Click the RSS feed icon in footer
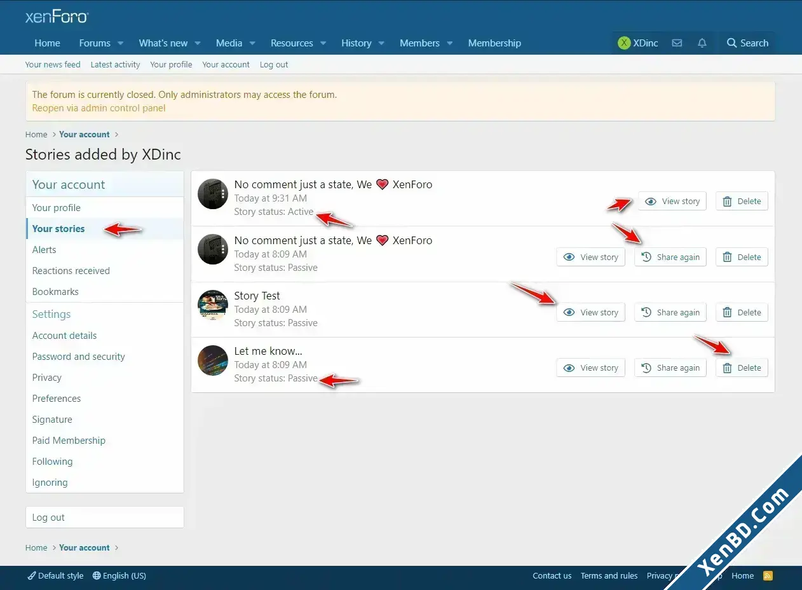 point(768,576)
